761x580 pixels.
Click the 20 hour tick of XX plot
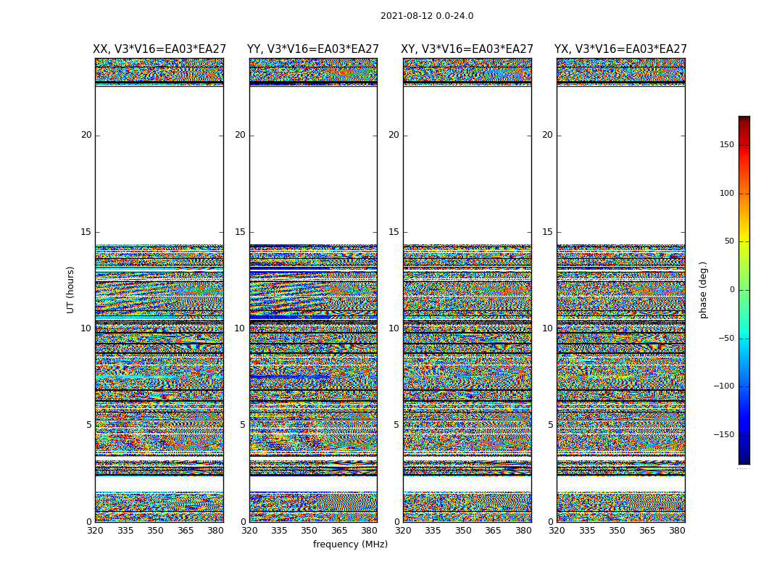tap(86, 135)
